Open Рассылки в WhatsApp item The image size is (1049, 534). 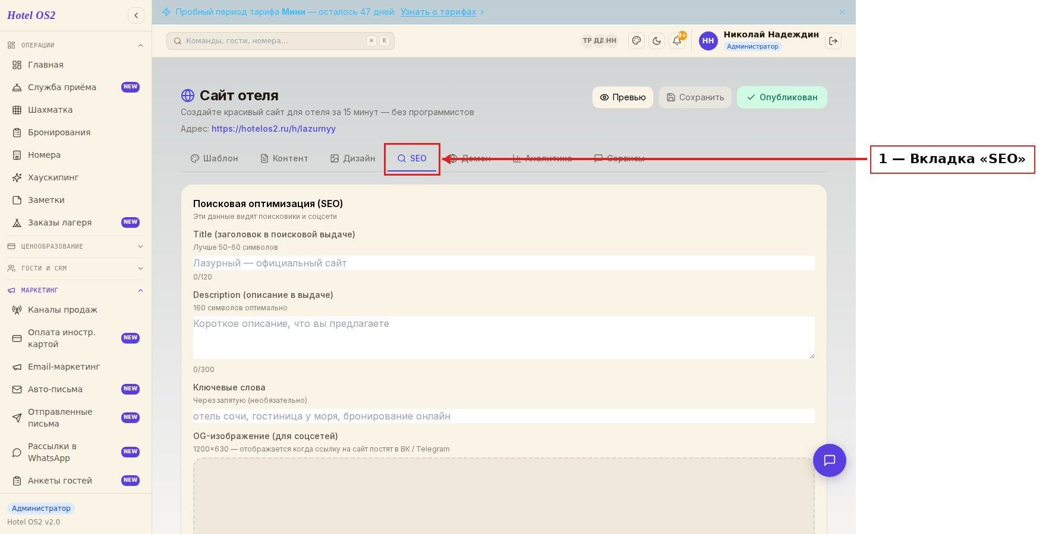click(75, 452)
